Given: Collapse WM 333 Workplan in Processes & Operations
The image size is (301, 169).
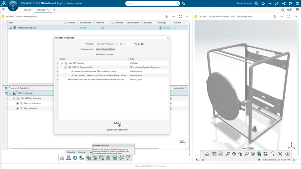Looking at the screenshot, I should pos(11,93).
